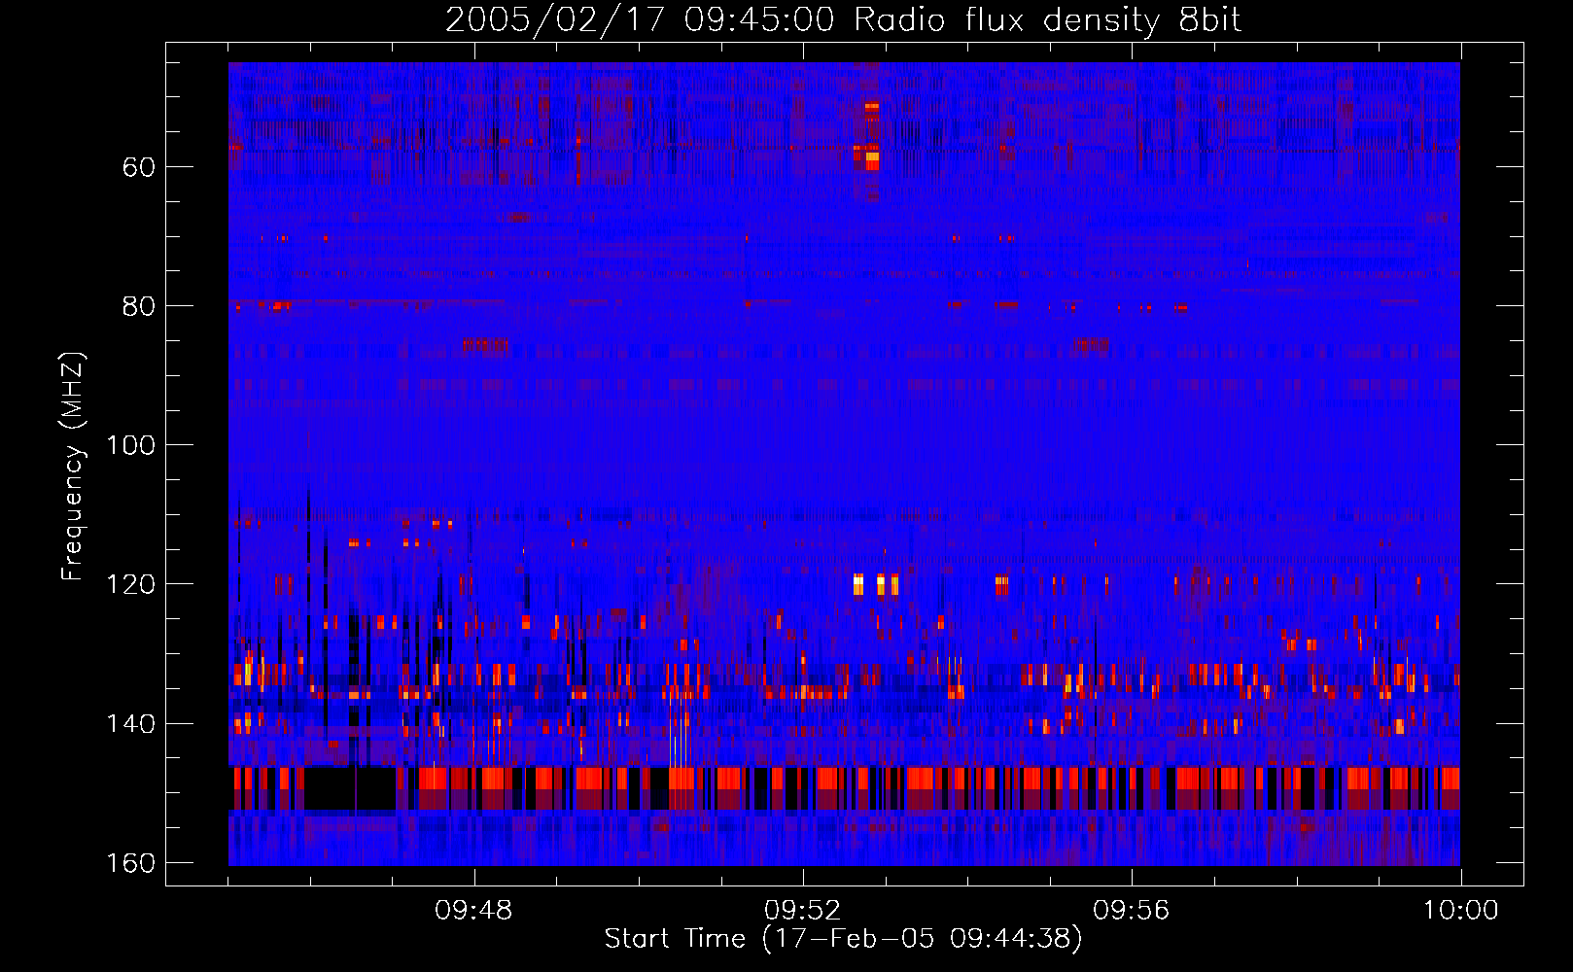Viewport: 1573px width, 972px height.
Task: Click the 09:52 time tick label
Action: [802, 911]
